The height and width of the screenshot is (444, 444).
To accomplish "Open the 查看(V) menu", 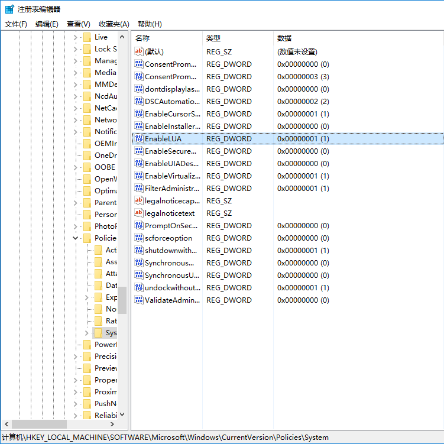I will click(78, 24).
